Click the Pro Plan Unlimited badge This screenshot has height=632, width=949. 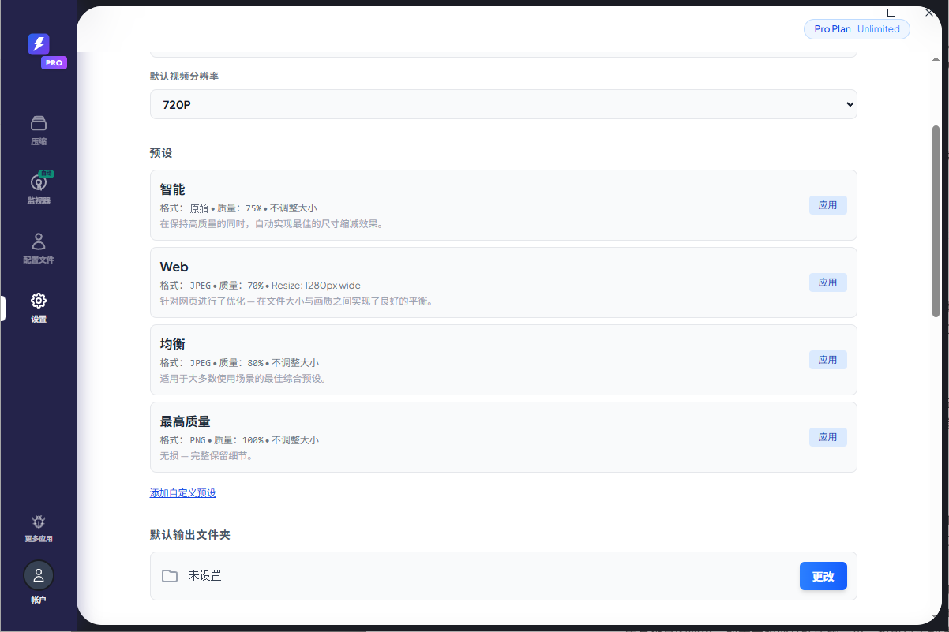857,29
